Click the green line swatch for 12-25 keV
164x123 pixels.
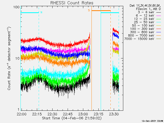click(159, 19)
